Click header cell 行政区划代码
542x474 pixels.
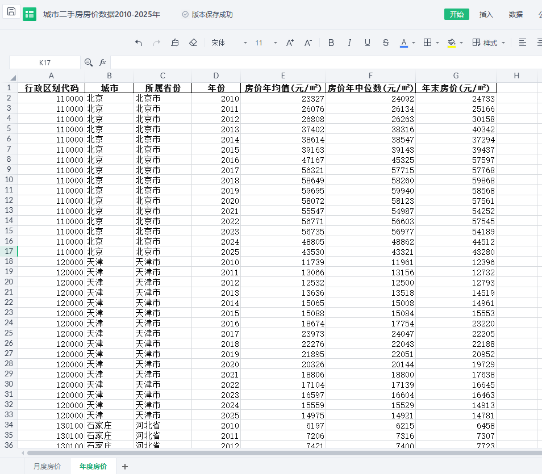[x=52, y=88]
